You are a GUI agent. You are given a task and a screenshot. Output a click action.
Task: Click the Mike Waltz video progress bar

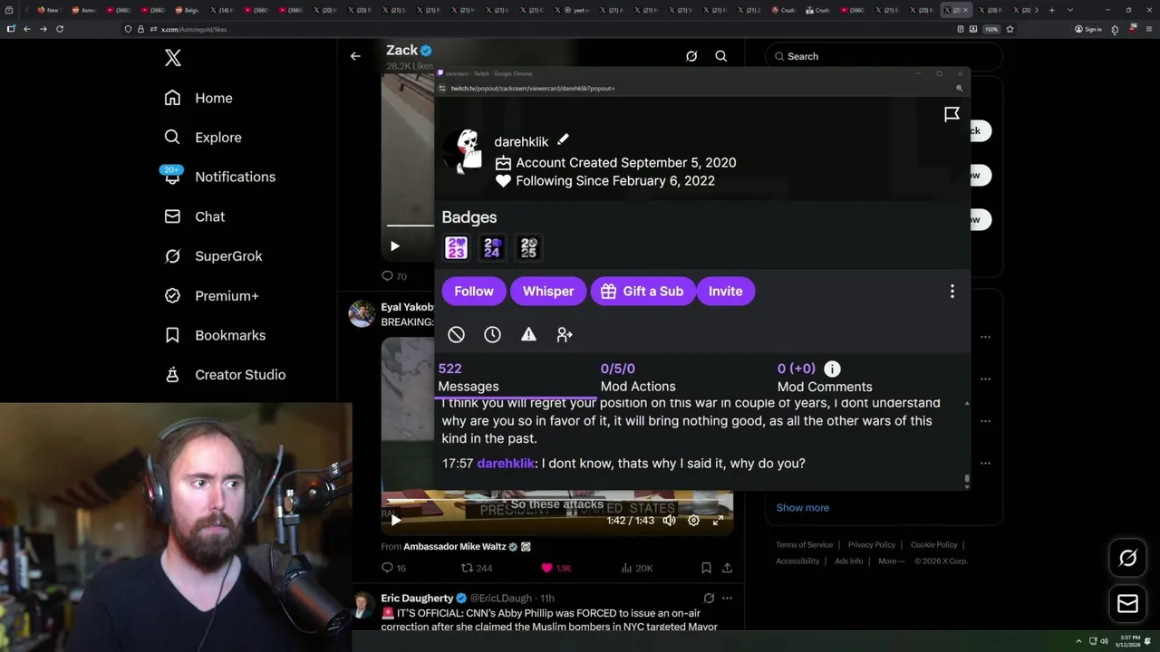[557, 499]
